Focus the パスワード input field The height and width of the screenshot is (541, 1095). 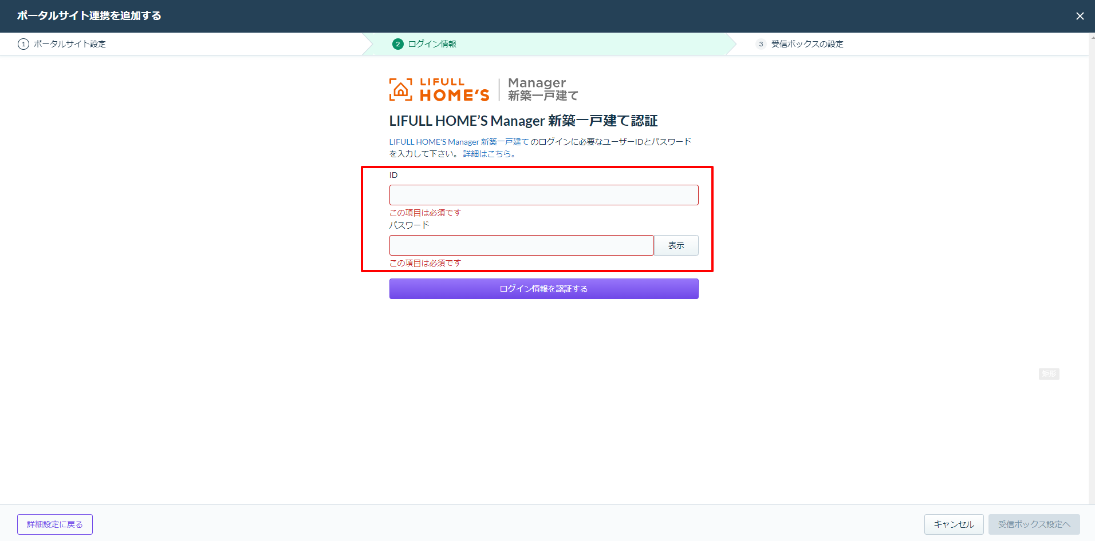(521, 245)
